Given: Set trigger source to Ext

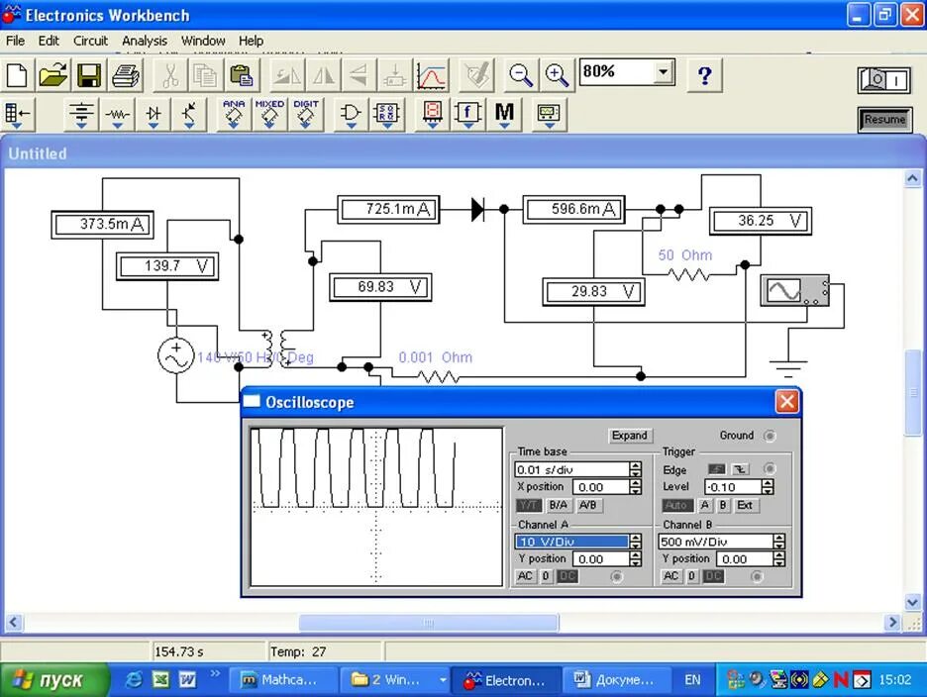Looking at the screenshot, I should point(745,506).
